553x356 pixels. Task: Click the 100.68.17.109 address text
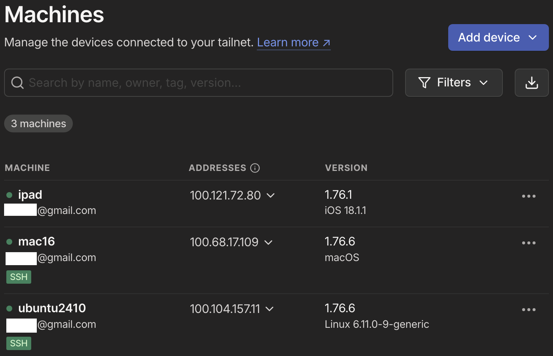[x=224, y=242]
